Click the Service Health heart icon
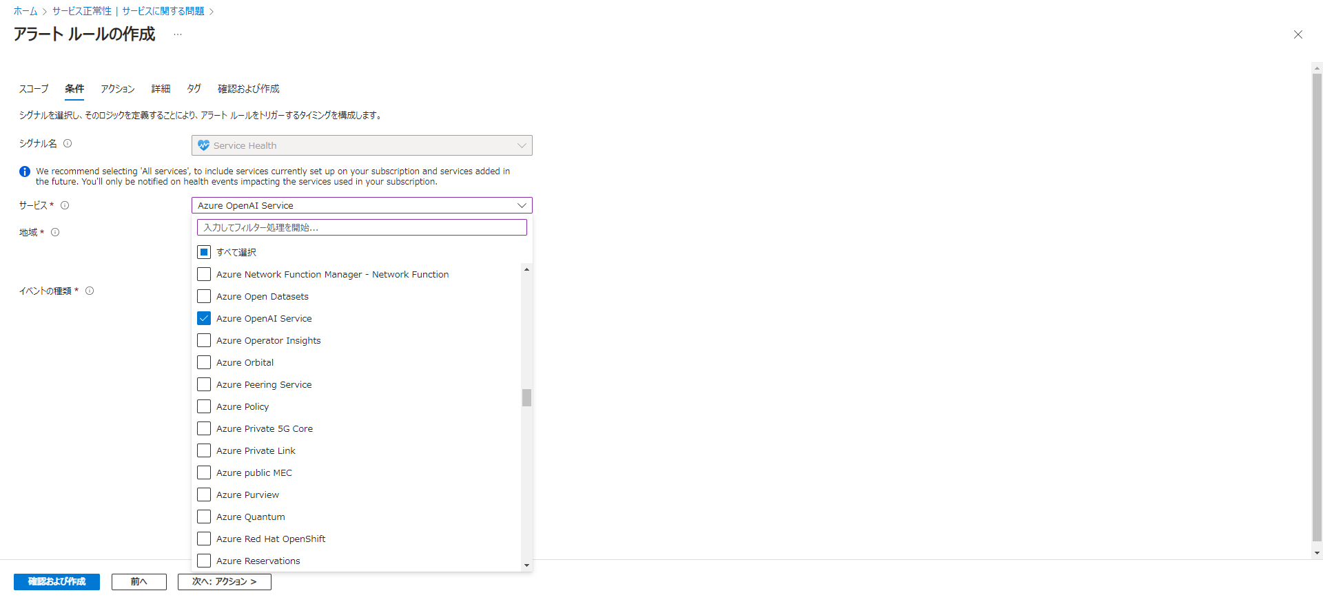The width and height of the screenshot is (1323, 604). (x=203, y=145)
